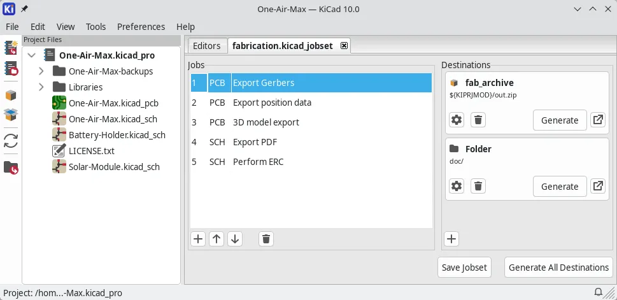617x300 pixels.
Task: Open the Tools menu
Action: click(x=96, y=27)
